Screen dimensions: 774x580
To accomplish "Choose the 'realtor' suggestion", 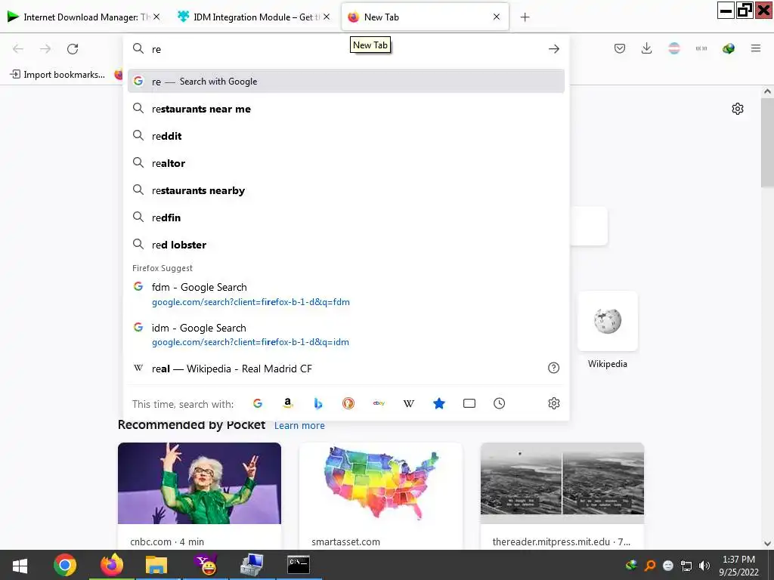I will [346, 163].
